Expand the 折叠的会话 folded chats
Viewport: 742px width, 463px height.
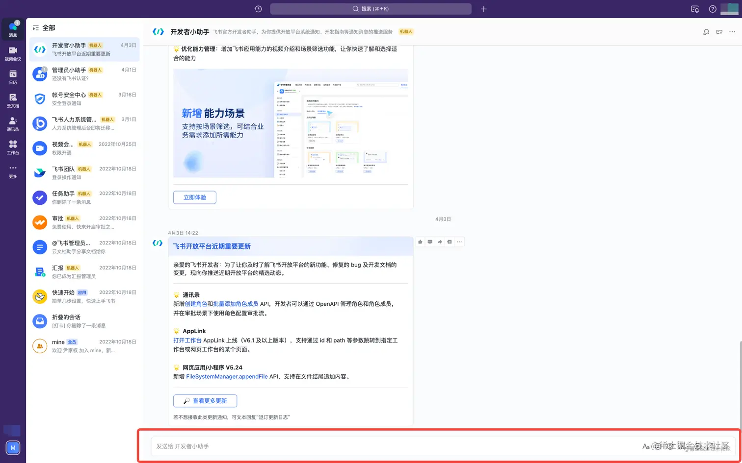[84, 321]
